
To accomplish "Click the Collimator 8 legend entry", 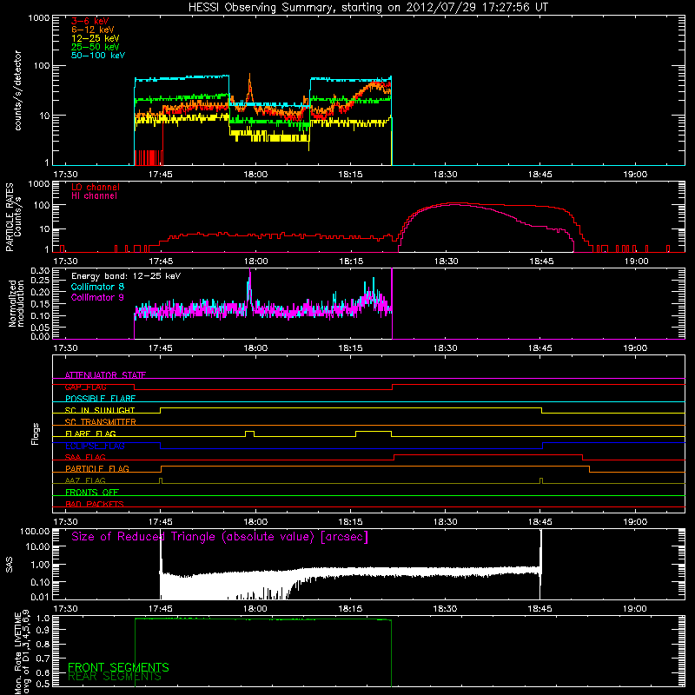I will pos(97,287).
